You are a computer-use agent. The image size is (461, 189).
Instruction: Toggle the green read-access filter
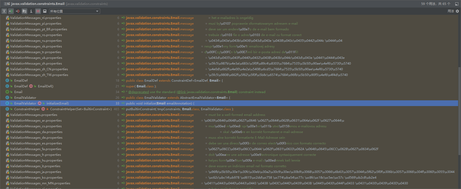[11, 11]
